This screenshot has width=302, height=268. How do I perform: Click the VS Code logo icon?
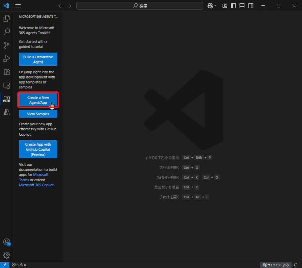[6, 6]
